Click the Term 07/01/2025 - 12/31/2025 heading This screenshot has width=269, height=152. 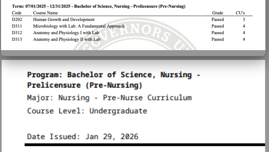[x=98, y=6]
